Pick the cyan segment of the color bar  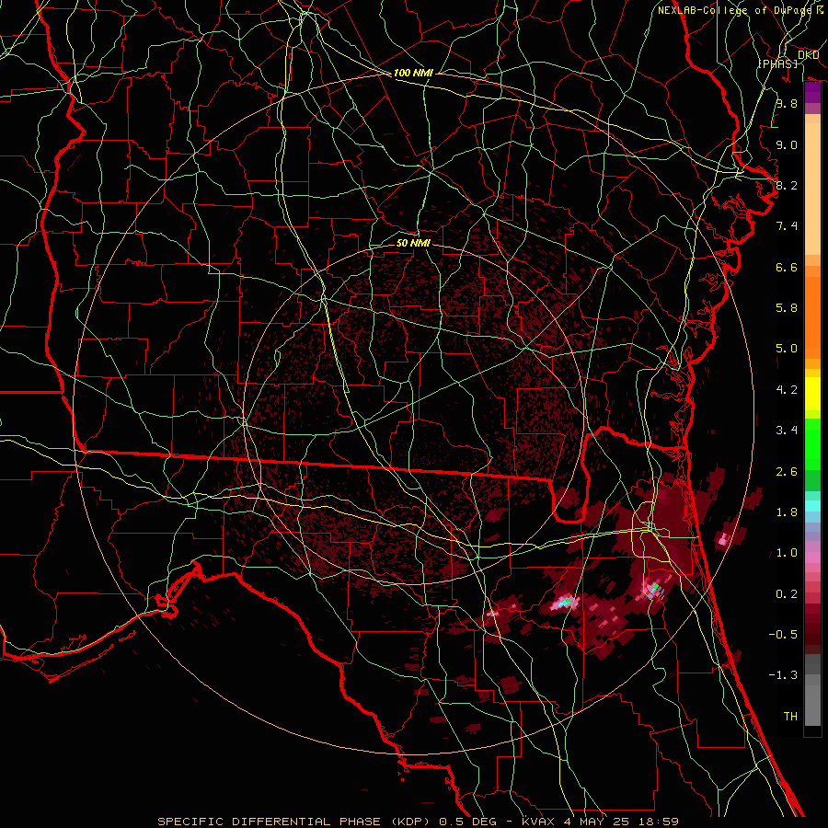tap(812, 505)
